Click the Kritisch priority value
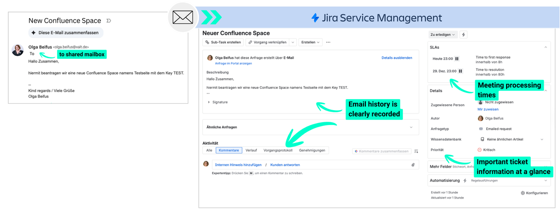This screenshot has height=212, width=560. 487,150
